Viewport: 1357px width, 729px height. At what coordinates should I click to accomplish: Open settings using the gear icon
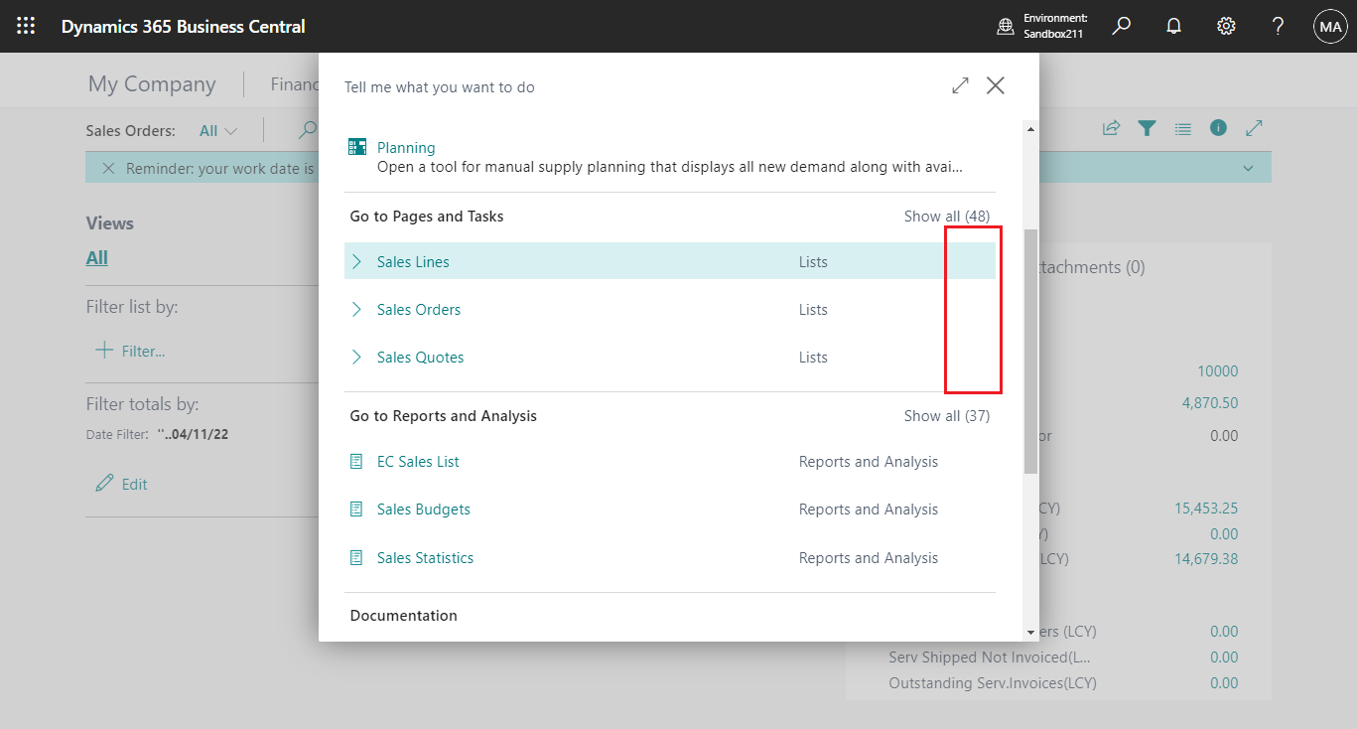pyautogui.click(x=1225, y=26)
